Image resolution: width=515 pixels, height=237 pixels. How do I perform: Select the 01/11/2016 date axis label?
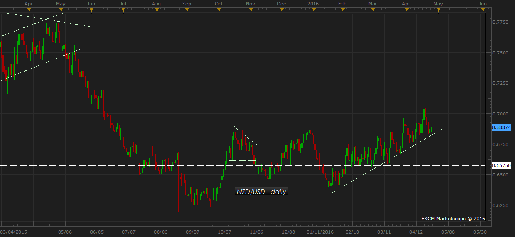[x=320, y=232]
